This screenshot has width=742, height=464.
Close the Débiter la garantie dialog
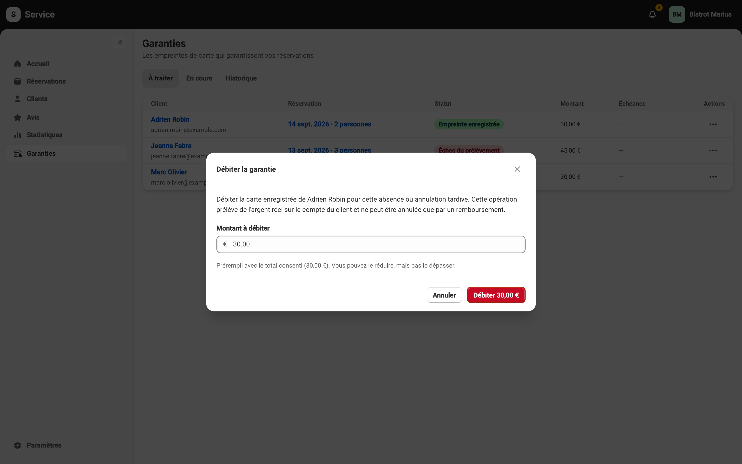517,169
